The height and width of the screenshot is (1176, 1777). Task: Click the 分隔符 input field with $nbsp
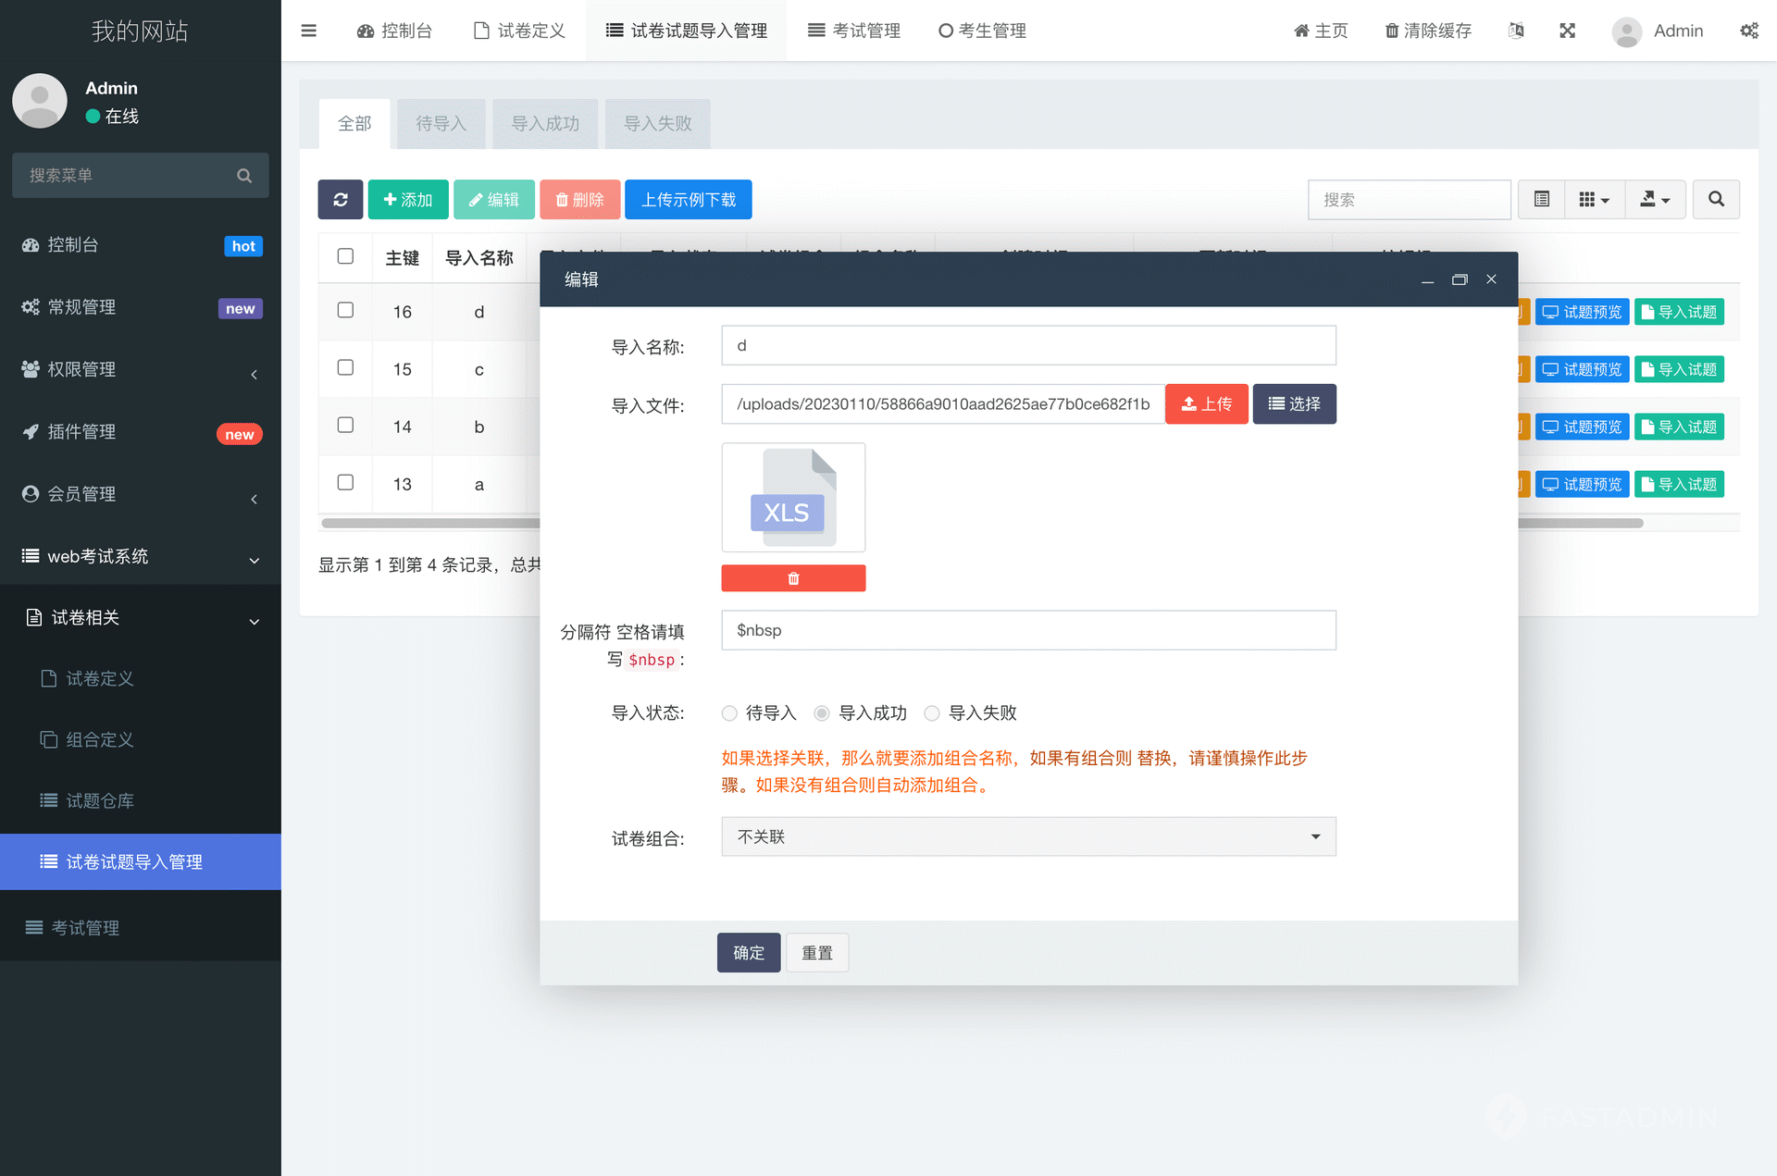click(1028, 630)
